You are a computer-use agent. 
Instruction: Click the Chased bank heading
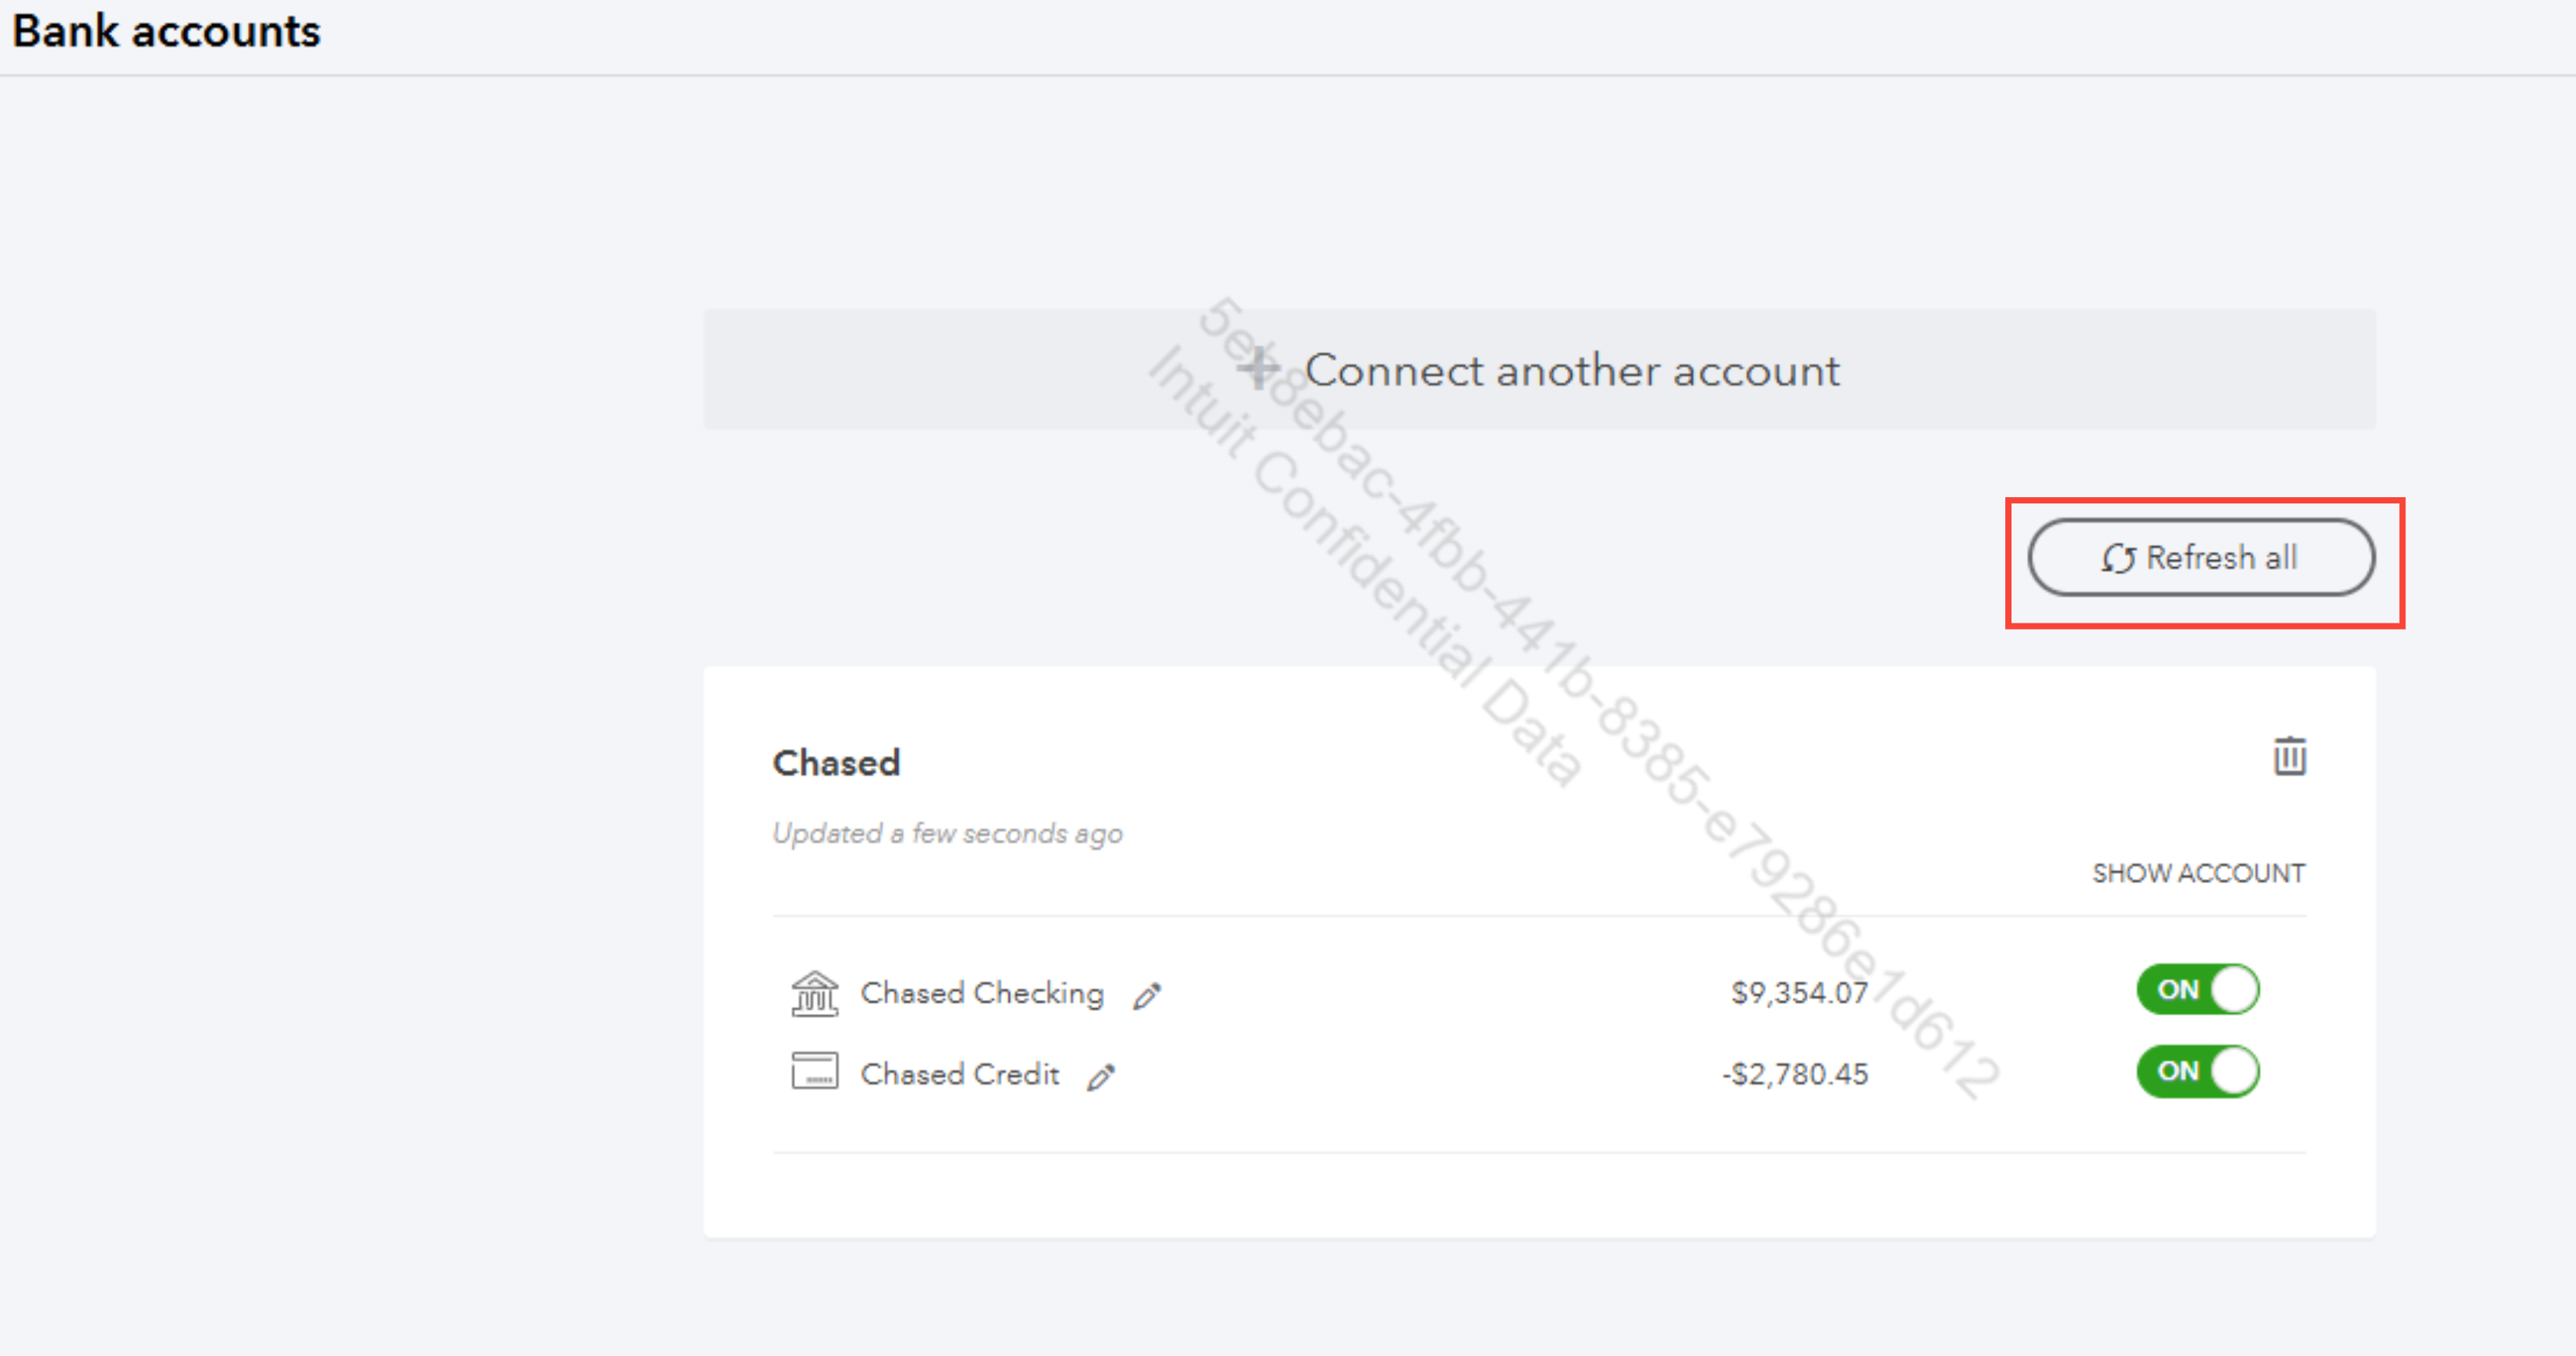(836, 764)
